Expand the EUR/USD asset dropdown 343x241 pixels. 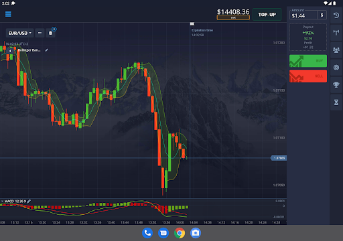(20, 33)
